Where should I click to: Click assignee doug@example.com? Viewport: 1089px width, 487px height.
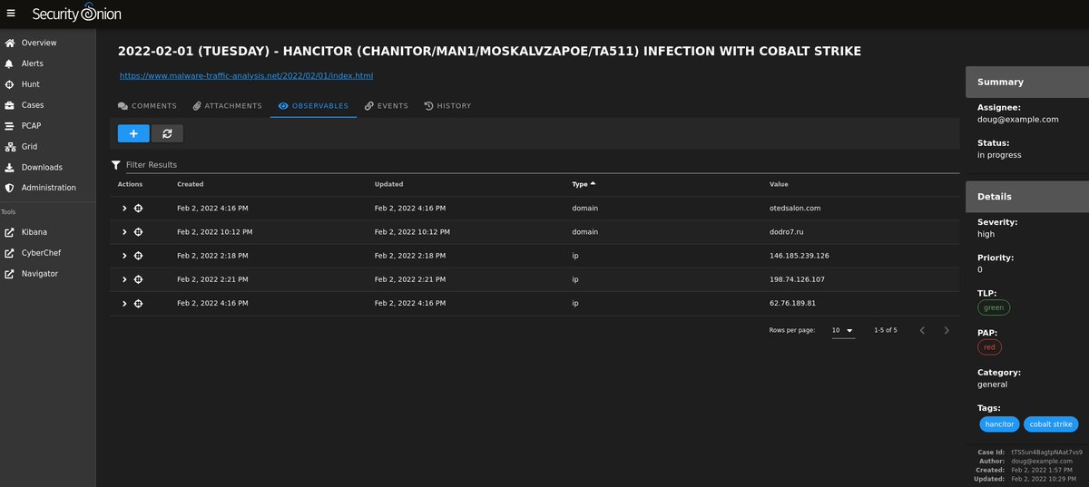pyautogui.click(x=1018, y=119)
